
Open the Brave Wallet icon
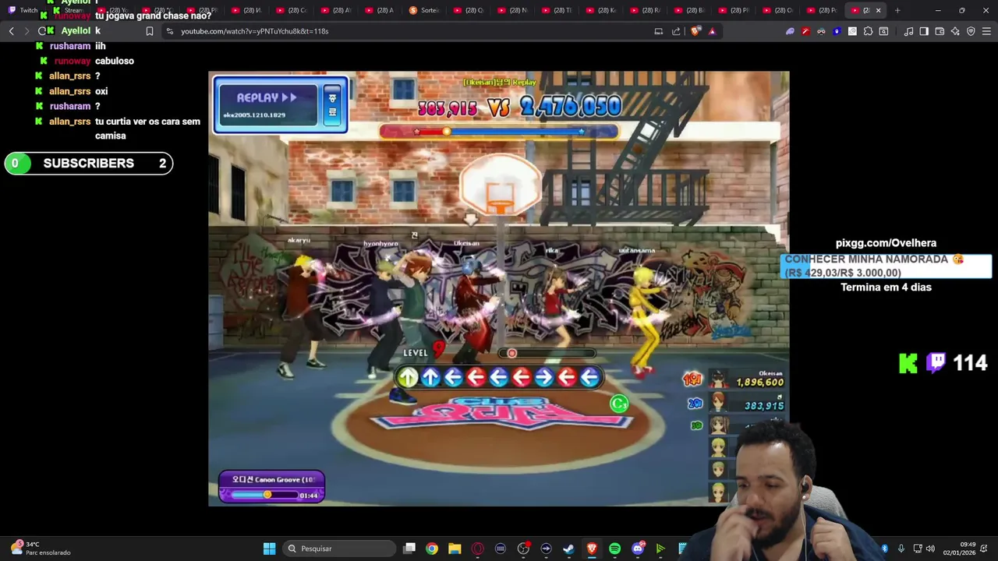click(x=940, y=31)
